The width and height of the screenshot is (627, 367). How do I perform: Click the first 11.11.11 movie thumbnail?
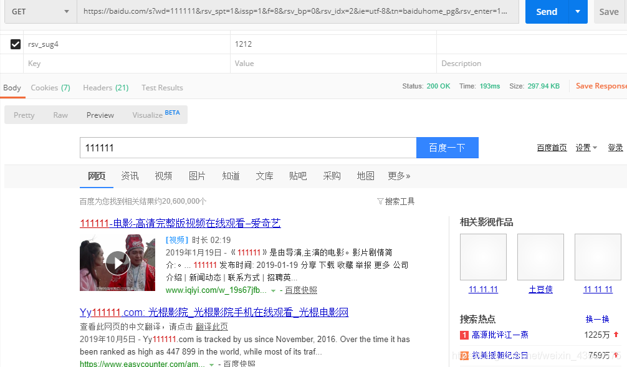(x=483, y=257)
